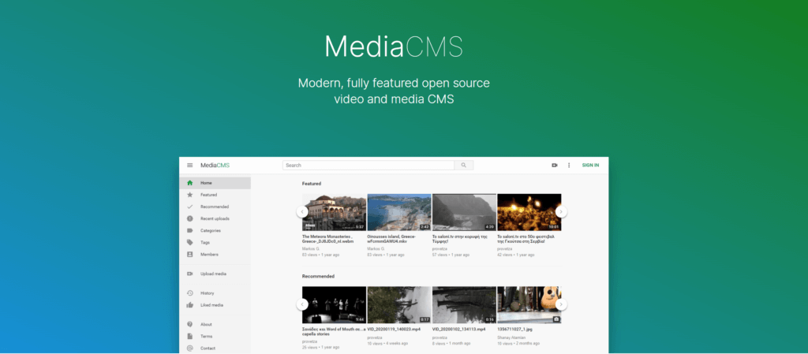Click the upload video camera icon in header
The image size is (808, 354).
tap(555, 166)
